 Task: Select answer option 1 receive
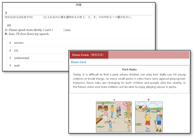pos(79,43)
